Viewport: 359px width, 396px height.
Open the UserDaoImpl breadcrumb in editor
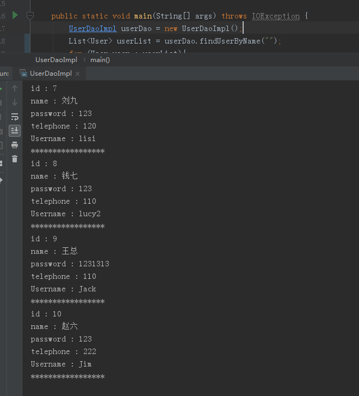pyautogui.click(x=56, y=60)
